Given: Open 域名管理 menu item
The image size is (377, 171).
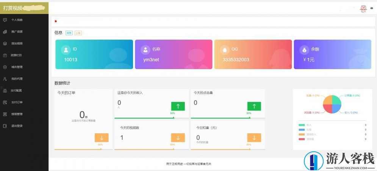Looking at the screenshot, I should pos(24,67).
